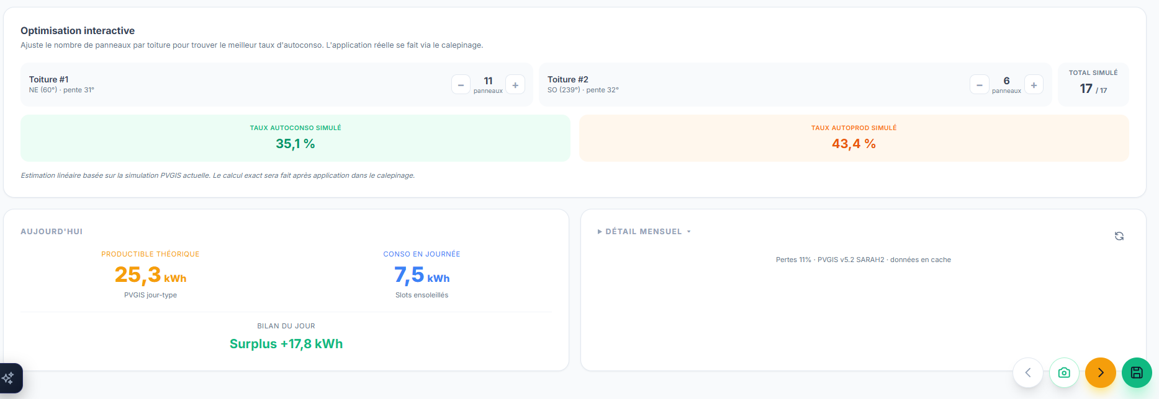Click the Détail mensuel section title
The width and height of the screenshot is (1159, 399).
643,232
